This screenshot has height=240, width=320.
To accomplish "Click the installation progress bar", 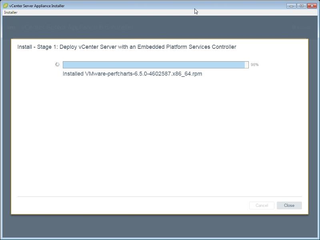I will point(156,65).
